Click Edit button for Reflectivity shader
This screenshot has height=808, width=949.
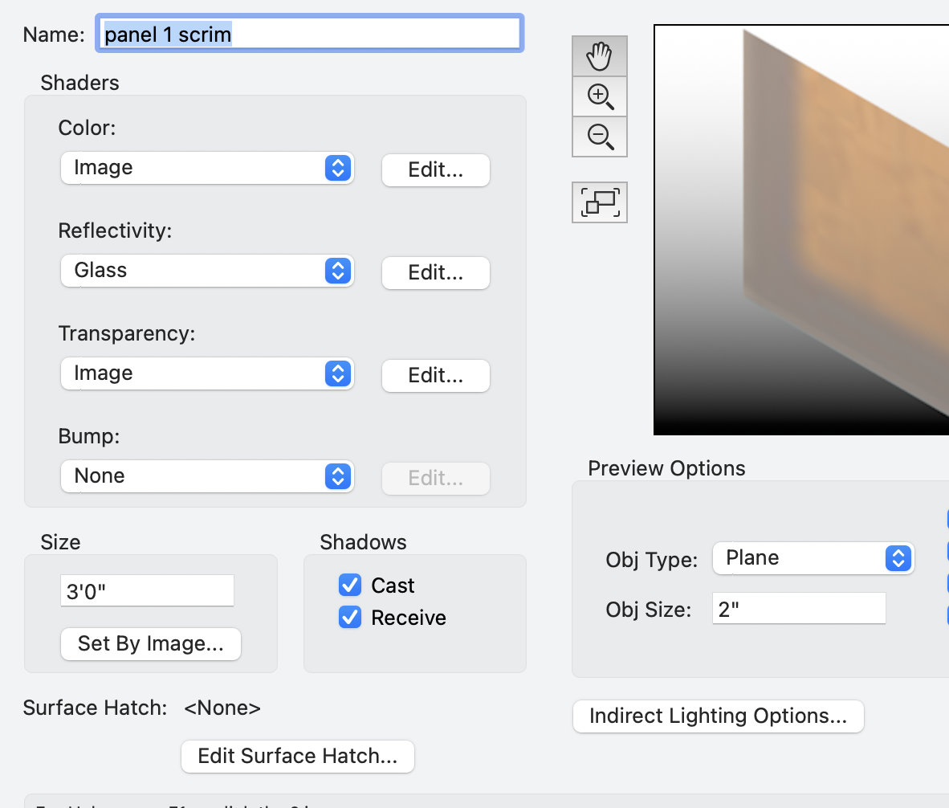(x=435, y=273)
